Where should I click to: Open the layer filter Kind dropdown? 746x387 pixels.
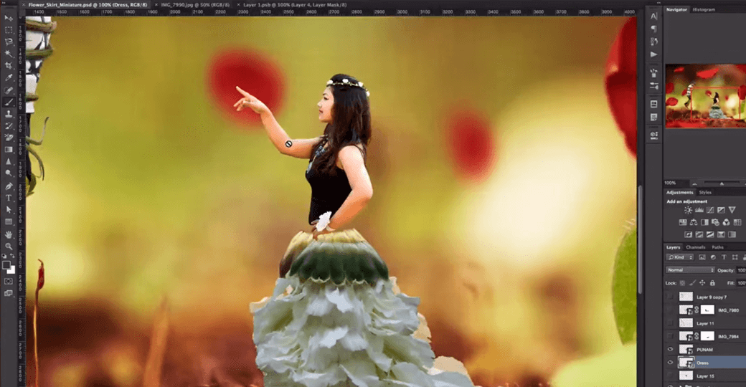click(679, 257)
